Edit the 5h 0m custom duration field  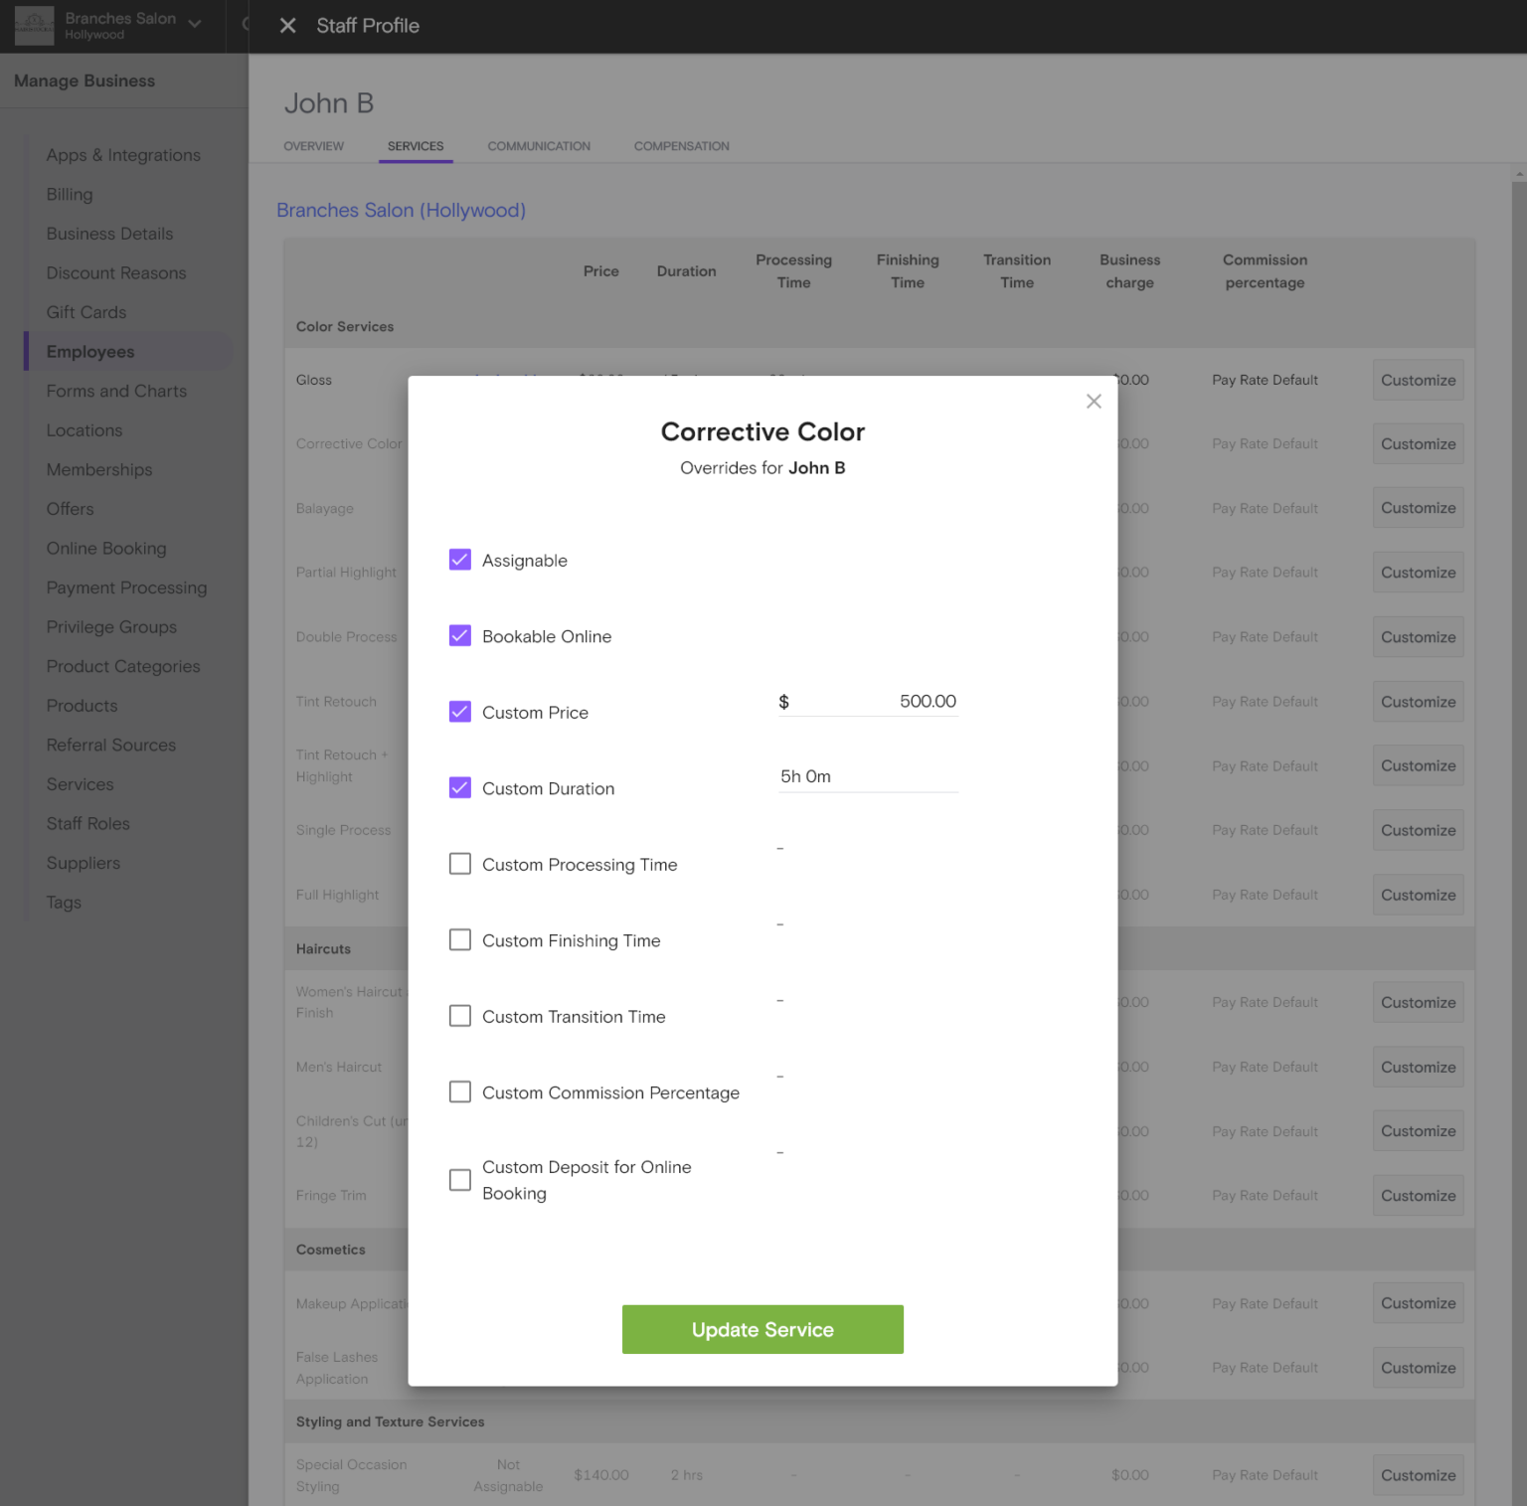click(x=867, y=776)
